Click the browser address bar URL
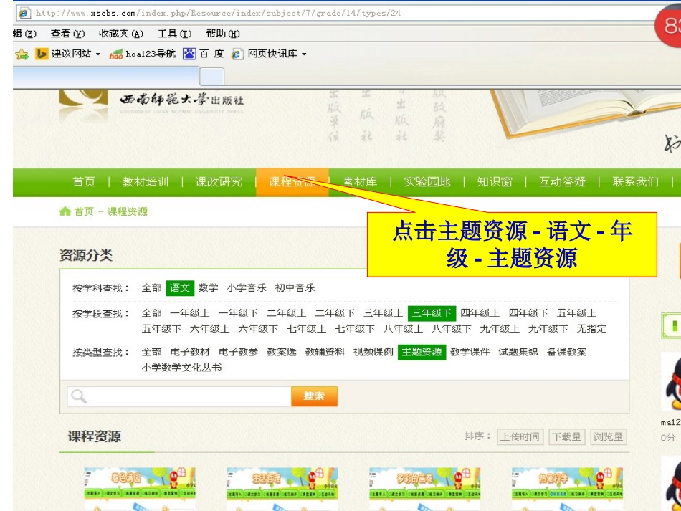681x511 pixels. (218, 13)
